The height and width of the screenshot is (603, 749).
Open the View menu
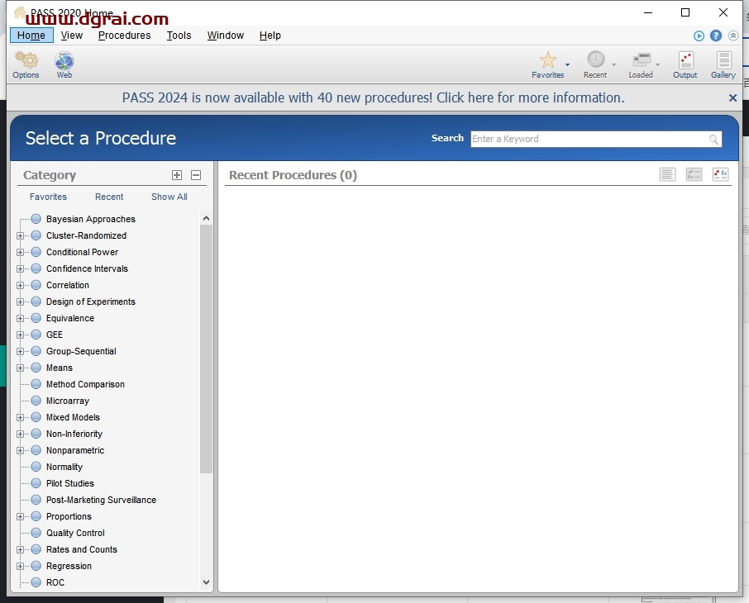pos(72,36)
